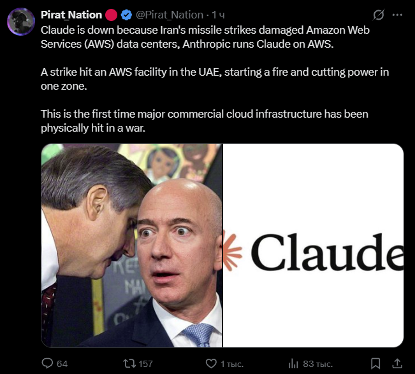
Task: Open the Claude logo image
Action: pyautogui.click(x=314, y=246)
